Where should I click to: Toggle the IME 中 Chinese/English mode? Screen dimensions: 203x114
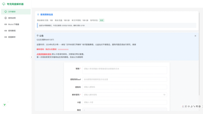pyautogui.click(x=189, y=106)
